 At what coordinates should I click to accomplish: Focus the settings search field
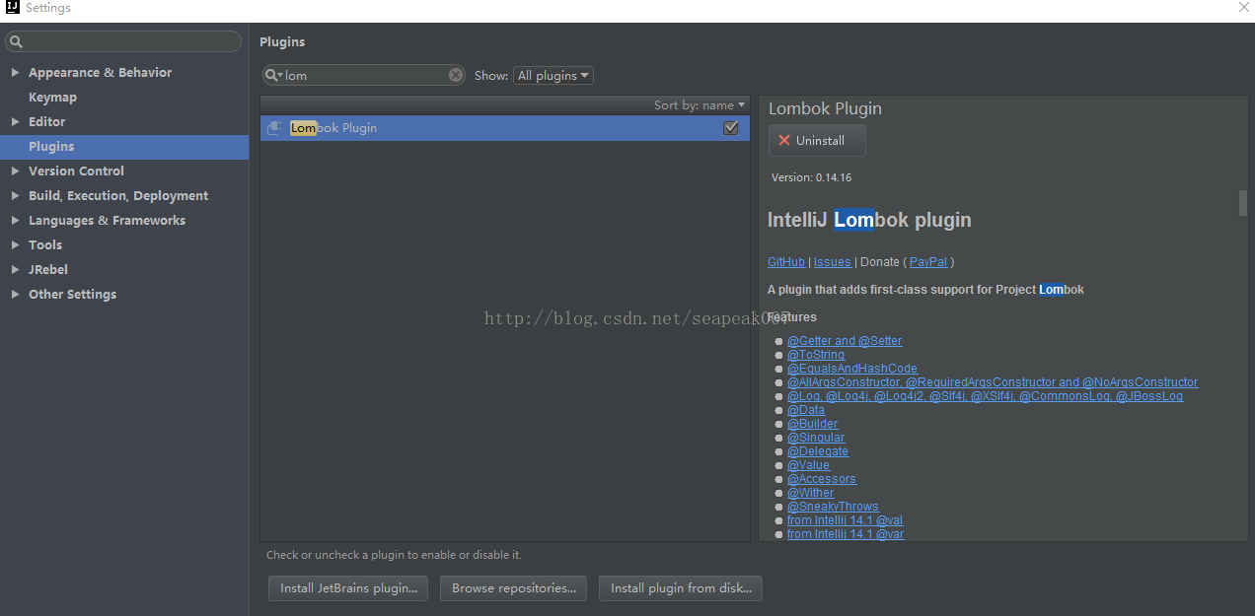coord(123,41)
